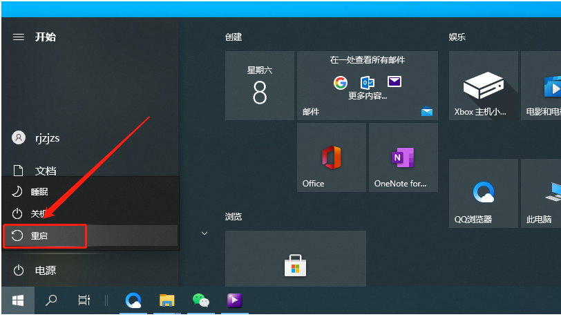Open the Microsoft Store tile

[296, 259]
